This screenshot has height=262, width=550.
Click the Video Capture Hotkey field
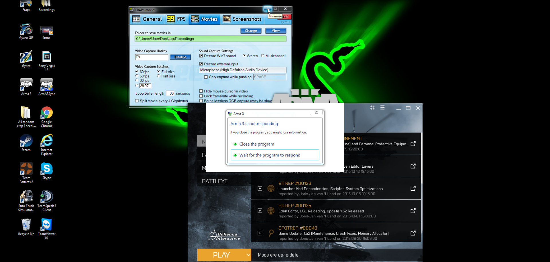tap(152, 57)
